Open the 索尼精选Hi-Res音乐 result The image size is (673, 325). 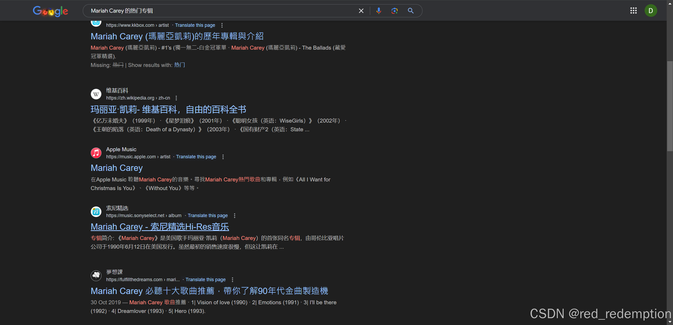[x=160, y=227]
